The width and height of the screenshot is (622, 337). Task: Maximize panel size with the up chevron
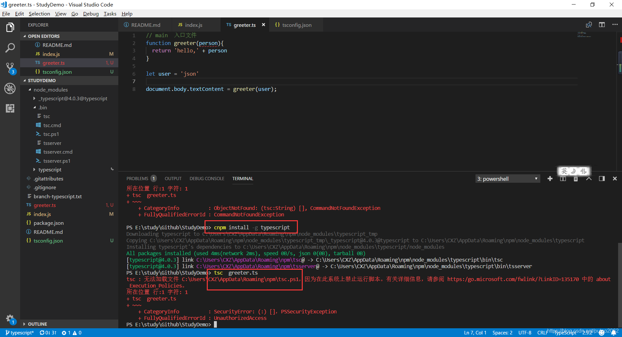coord(589,179)
